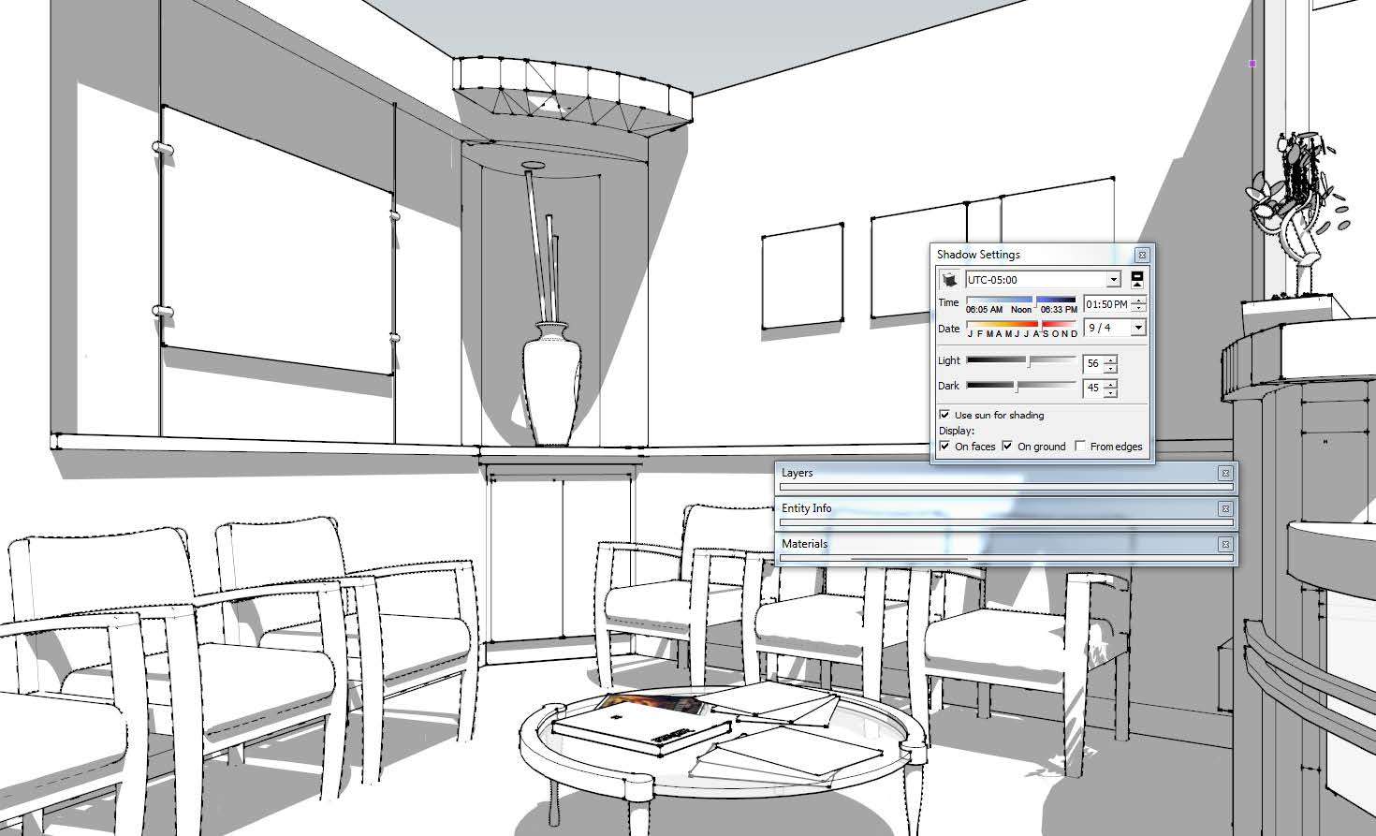Enable From edges shadow display
This screenshot has height=836, width=1376.
[x=1080, y=447]
